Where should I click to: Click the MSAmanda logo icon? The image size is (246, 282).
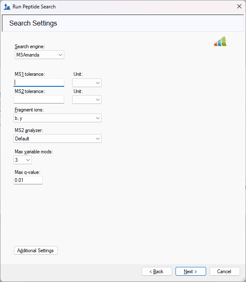pyautogui.click(x=220, y=41)
